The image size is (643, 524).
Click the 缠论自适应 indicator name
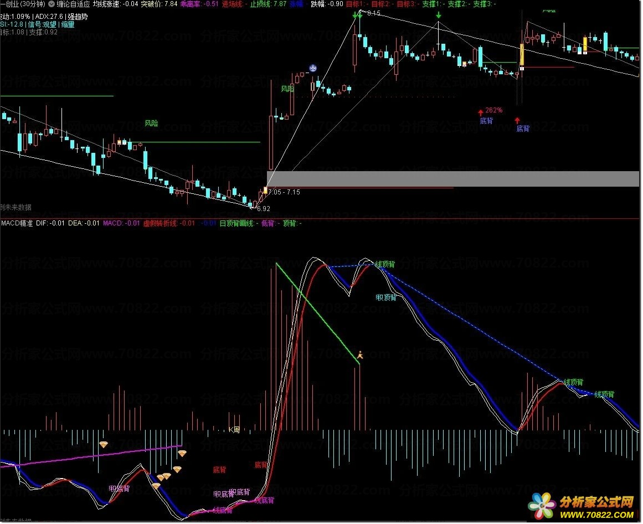[x=73, y=4]
